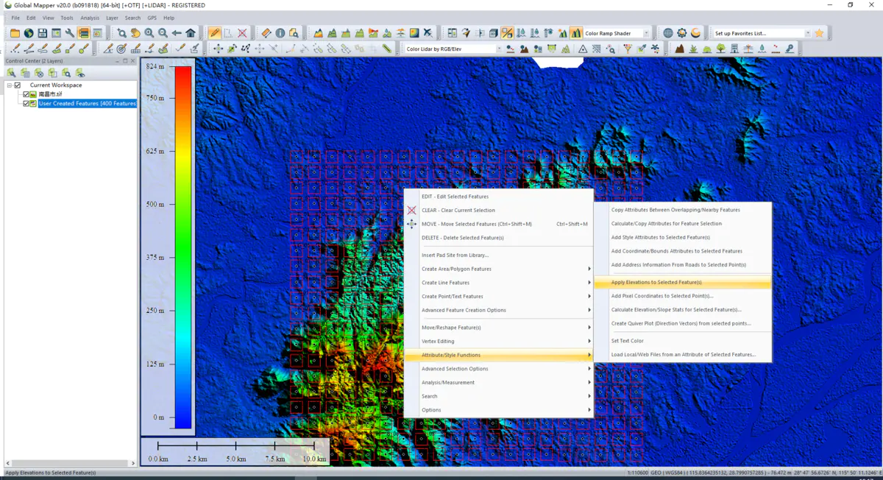Collapse the Current Workspace tree node
The height and width of the screenshot is (480, 883).
tap(9, 85)
